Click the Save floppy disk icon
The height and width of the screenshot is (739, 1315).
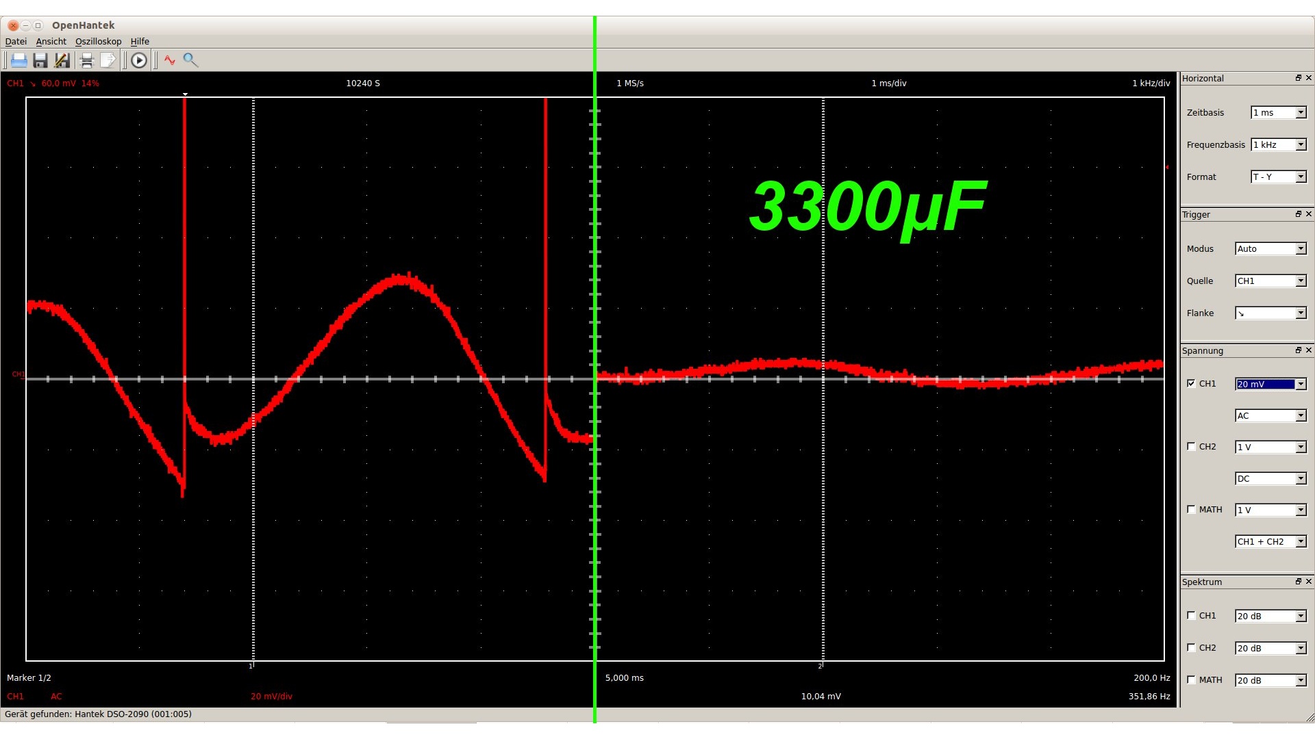click(40, 60)
